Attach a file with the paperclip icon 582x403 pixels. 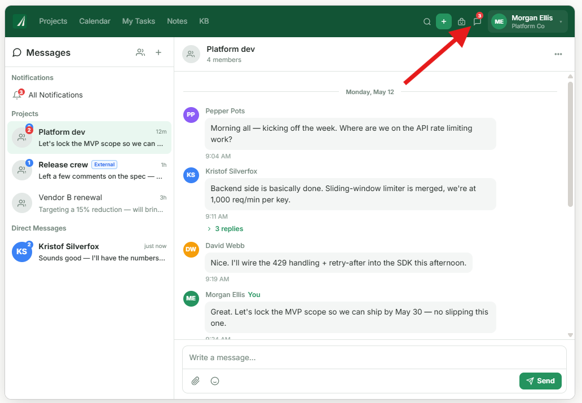point(196,380)
